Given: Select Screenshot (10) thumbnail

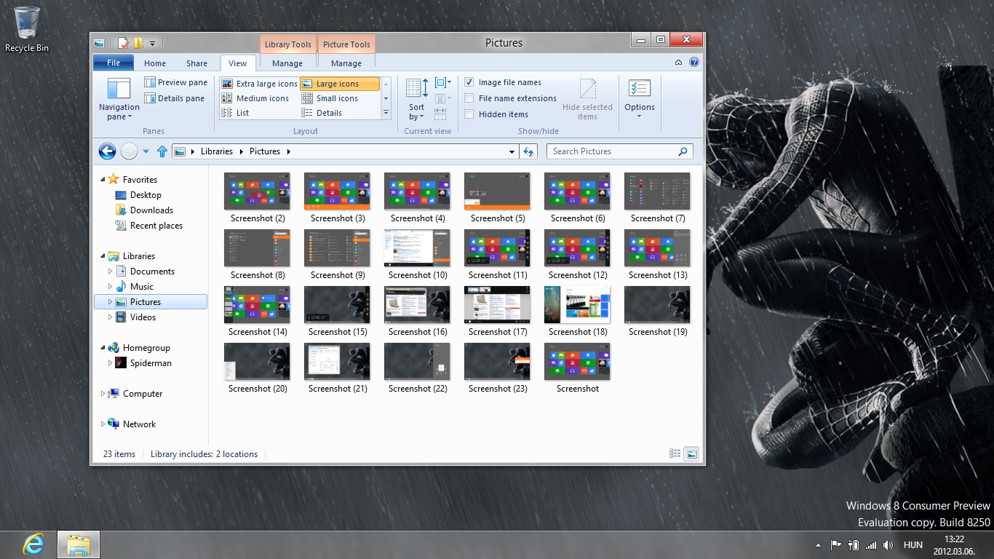Looking at the screenshot, I should (418, 255).
